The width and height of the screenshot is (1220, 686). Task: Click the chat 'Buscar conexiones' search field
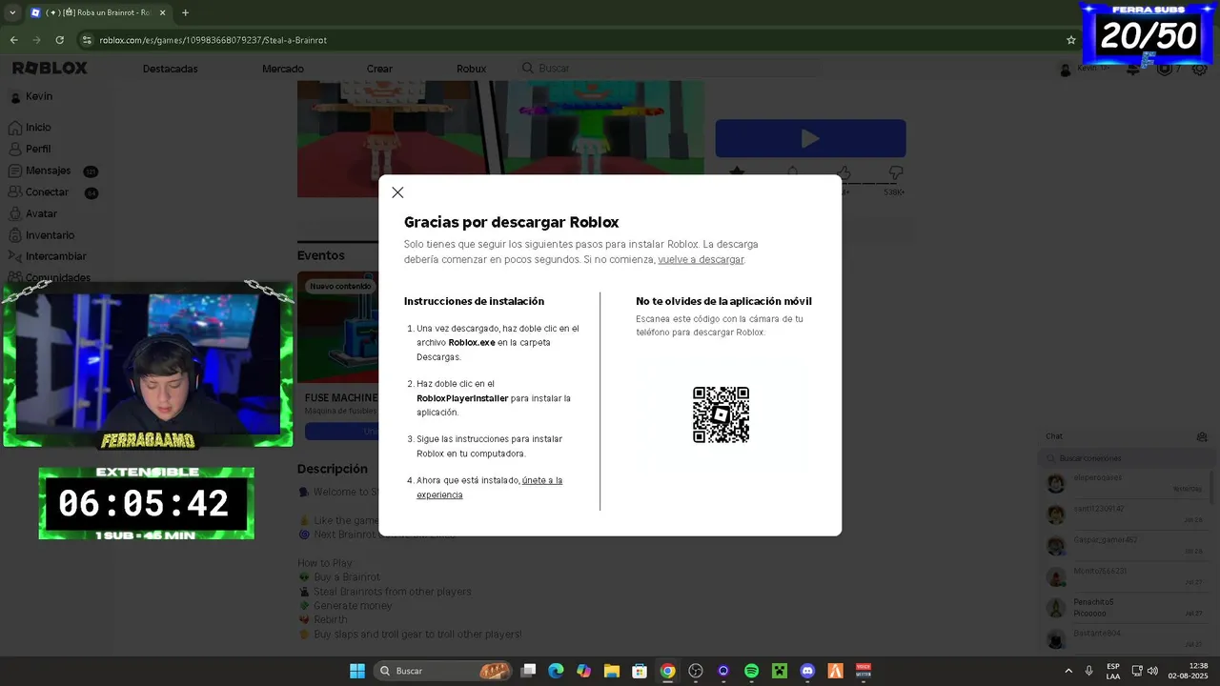click(x=1125, y=458)
